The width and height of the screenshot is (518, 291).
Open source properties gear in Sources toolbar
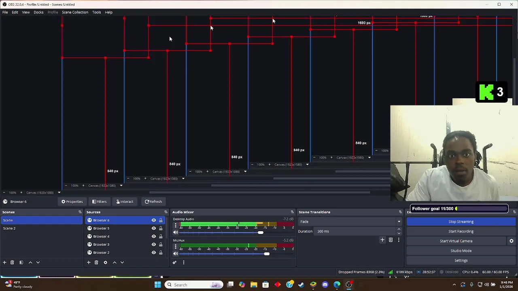[x=105, y=262]
